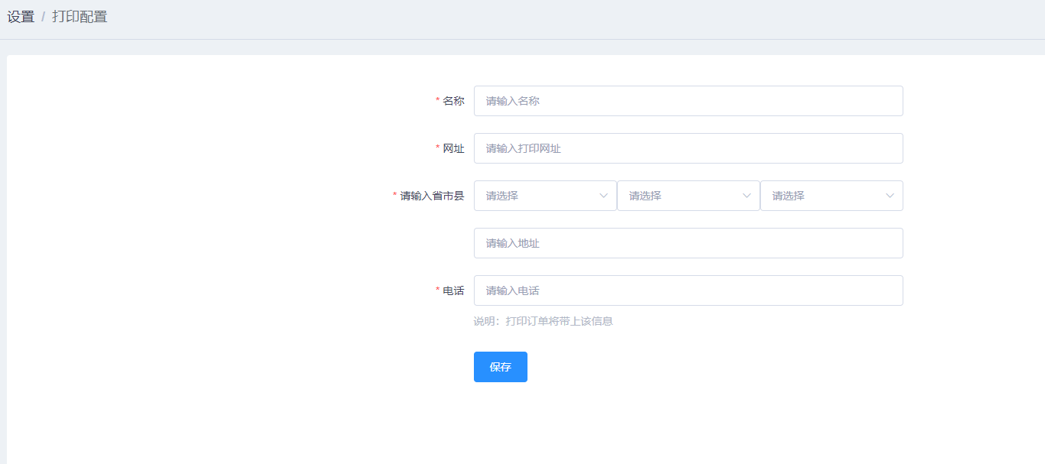Screen dimensions: 1045x464
Task: Click the 请输入省市县 field label
Action: click(x=432, y=196)
